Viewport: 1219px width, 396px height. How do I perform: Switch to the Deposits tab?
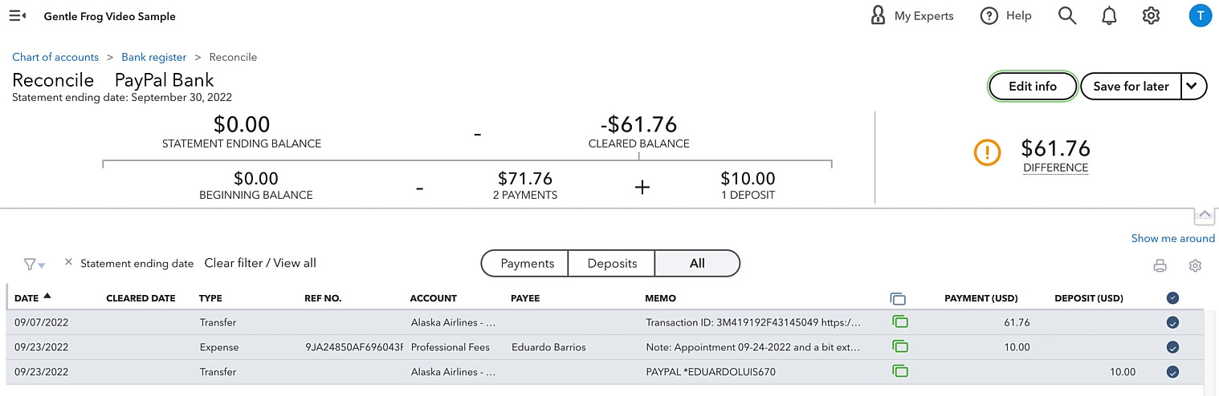612,263
